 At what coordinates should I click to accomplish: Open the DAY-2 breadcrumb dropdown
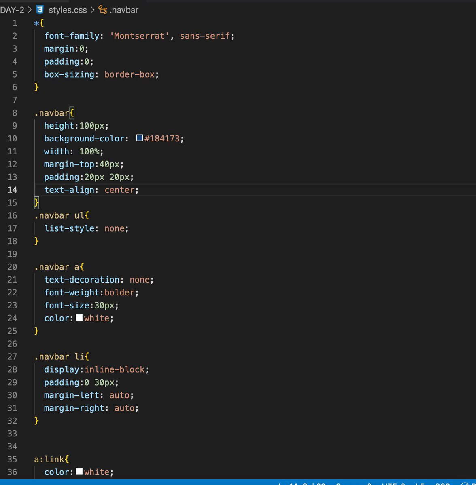click(x=13, y=10)
